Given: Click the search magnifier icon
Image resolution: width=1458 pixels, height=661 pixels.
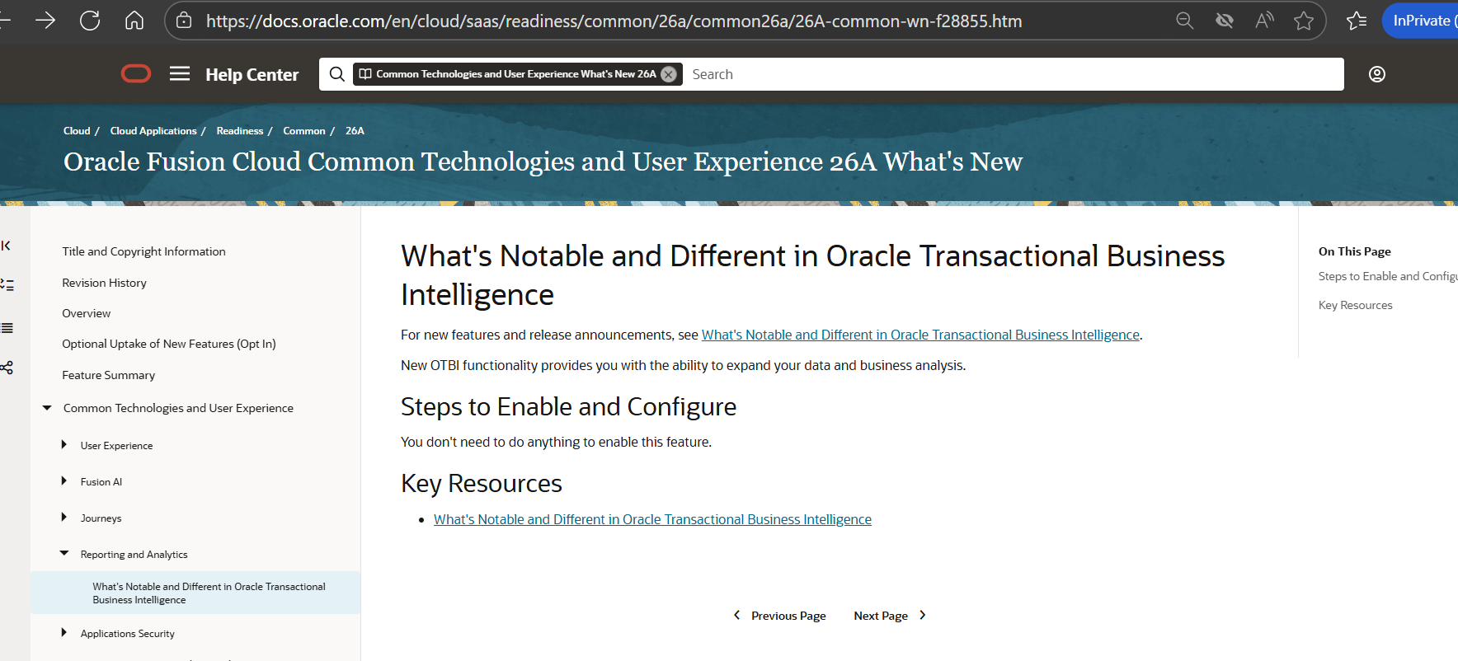Looking at the screenshot, I should click(x=336, y=74).
